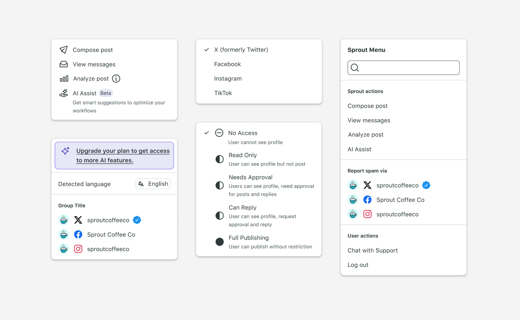Click verified badge under Report spam via
Image resolution: width=520 pixels, height=320 pixels.
pos(426,185)
